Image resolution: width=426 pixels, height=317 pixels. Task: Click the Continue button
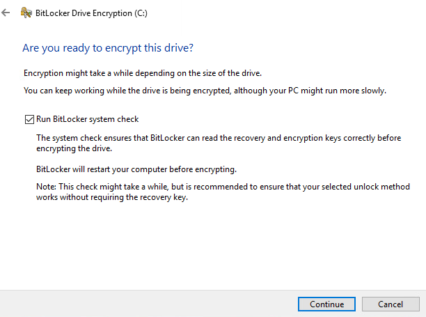pyautogui.click(x=326, y=304)
